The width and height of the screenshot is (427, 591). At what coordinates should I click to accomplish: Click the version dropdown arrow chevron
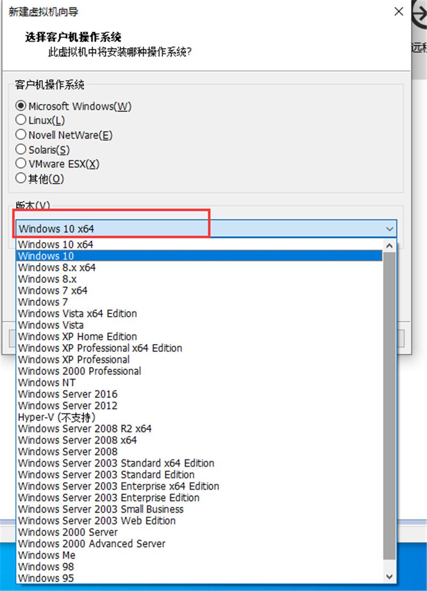coord(390,229)
